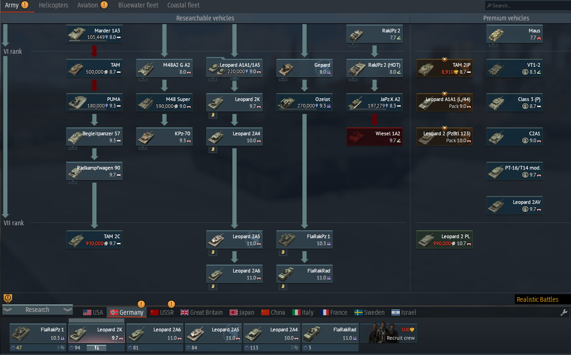Expand the Leopard A1A1/1A5 vehicle group
The width and height of the screenshot is (571, 355).
click(x=235, y=69)
